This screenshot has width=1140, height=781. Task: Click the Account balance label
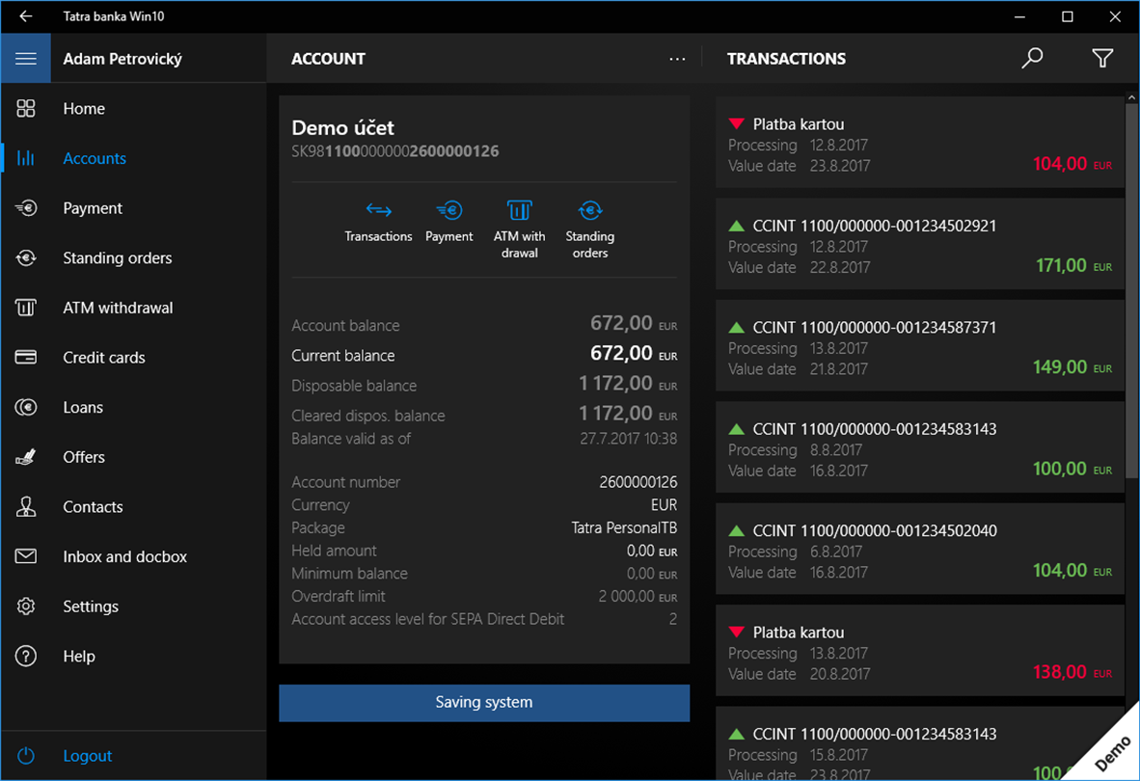(x=345, y=326)
